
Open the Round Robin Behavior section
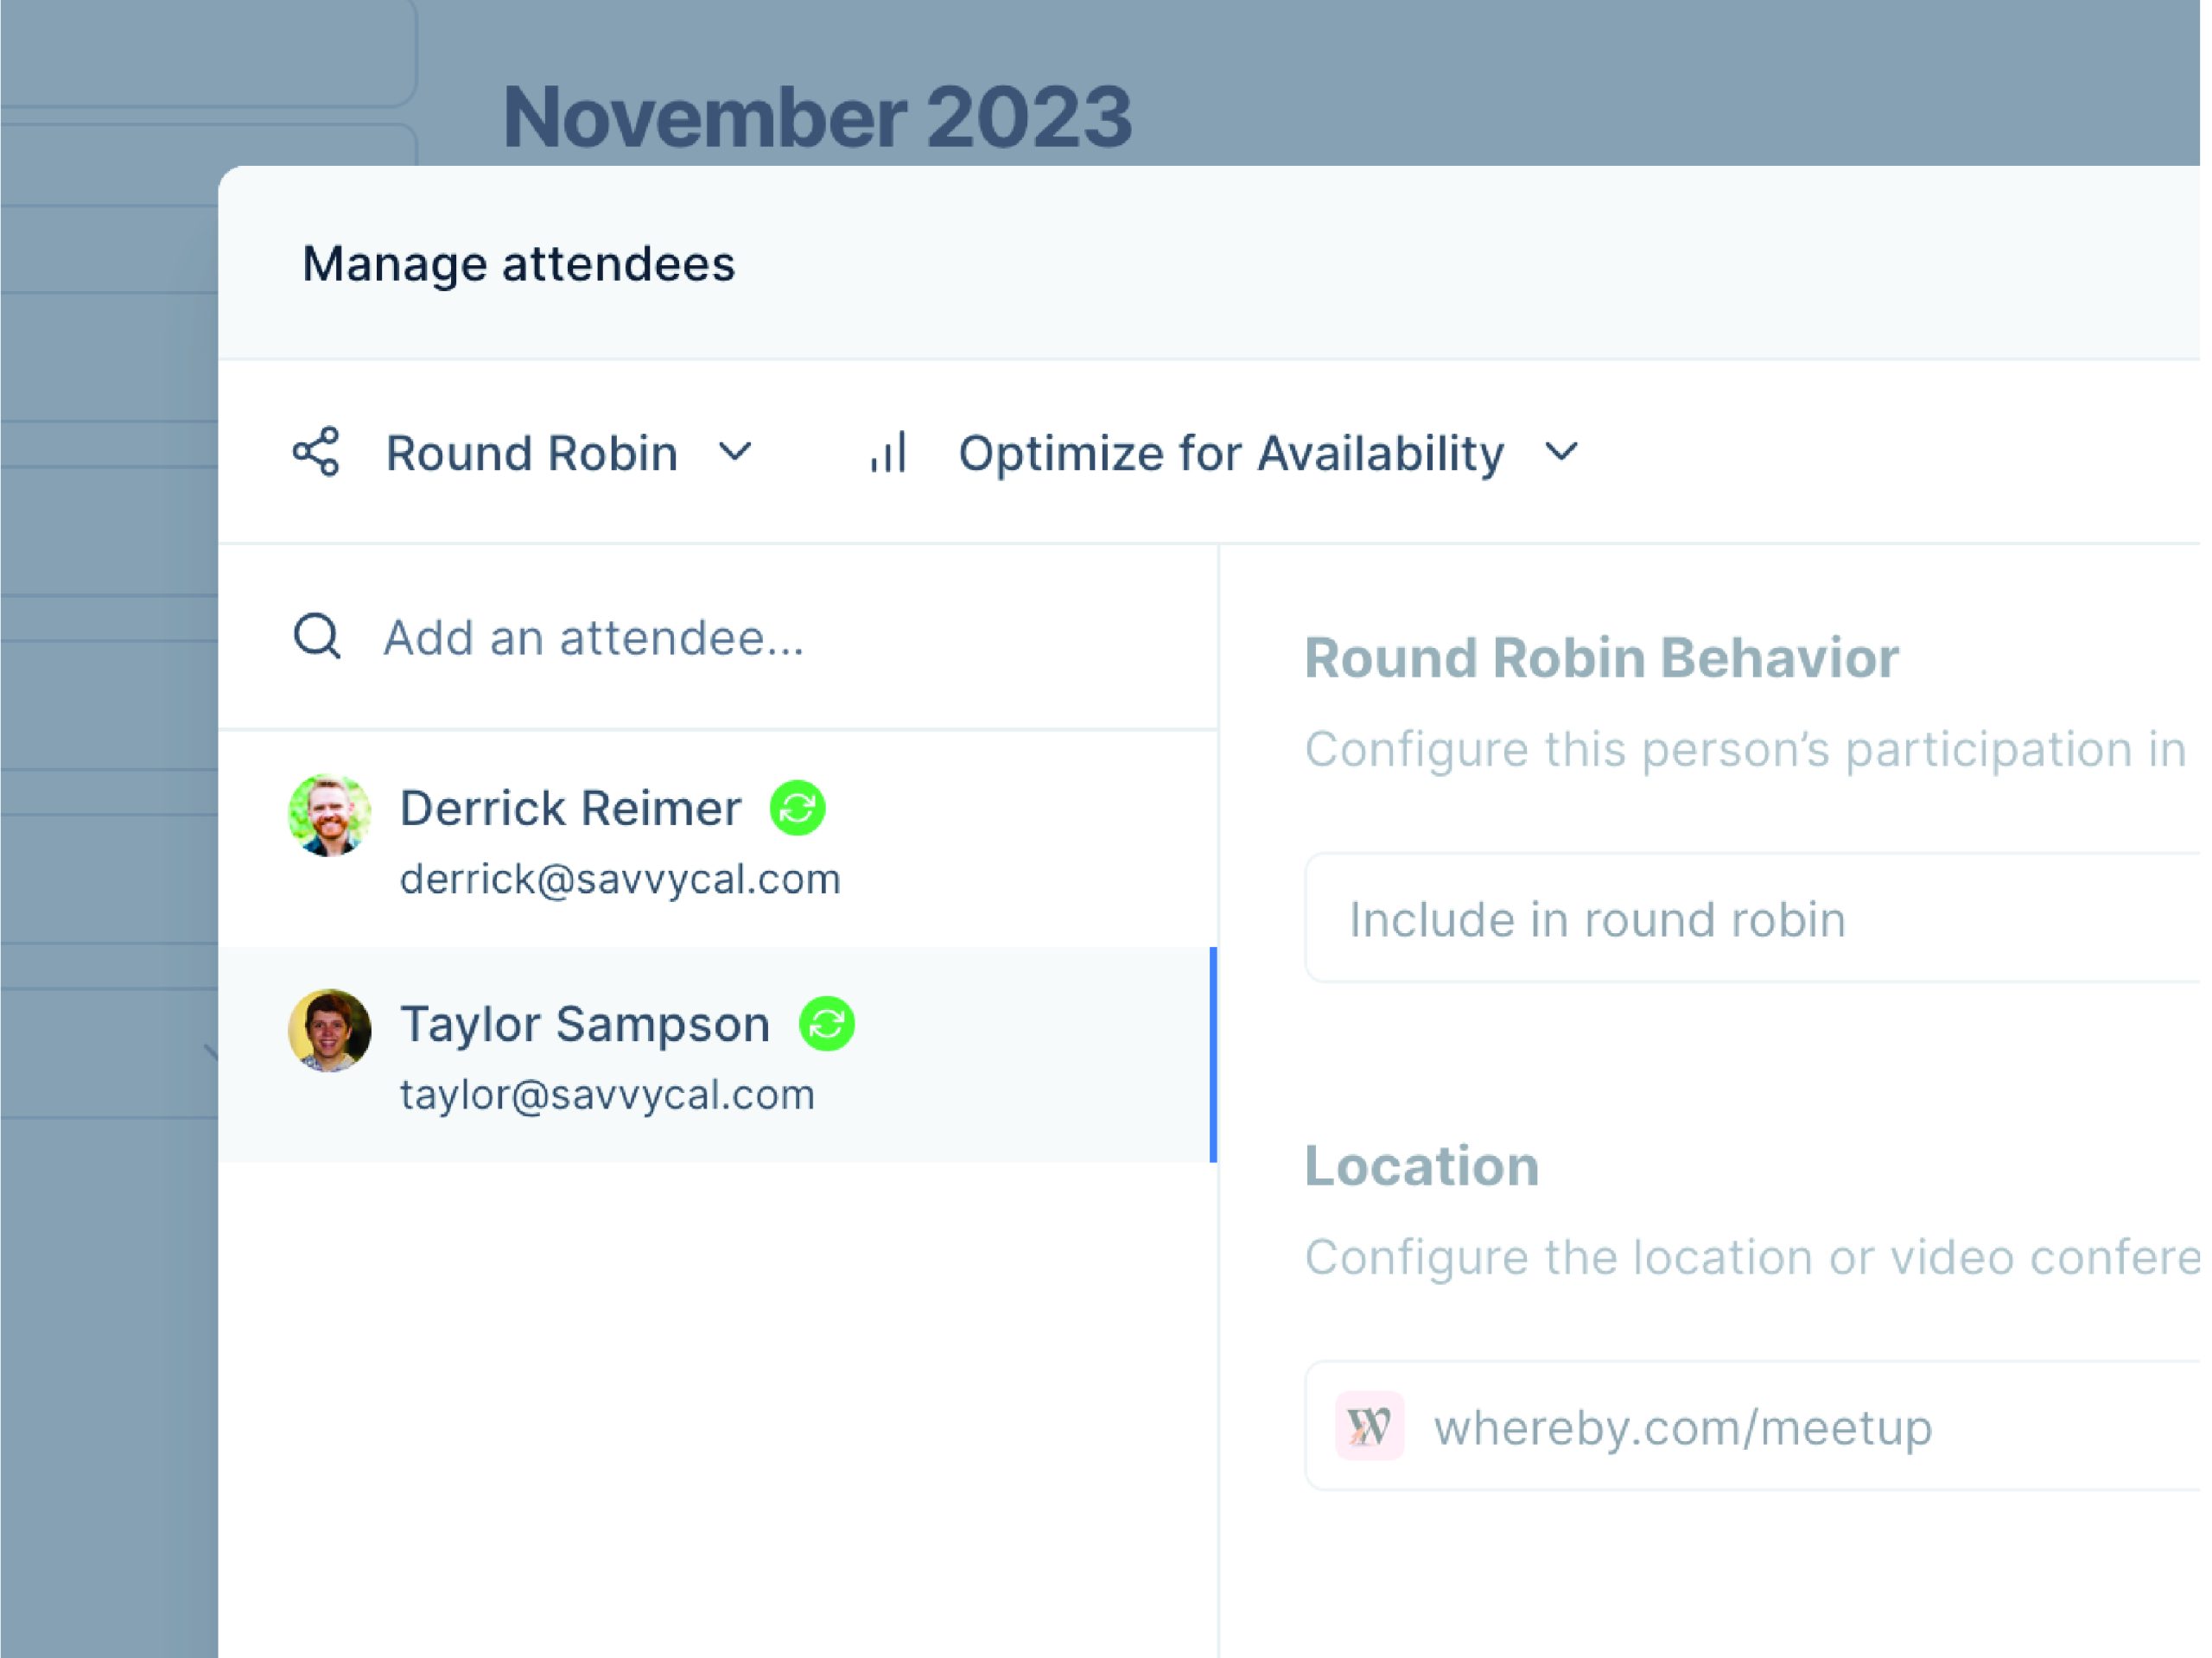click(x=1600, y=656)
